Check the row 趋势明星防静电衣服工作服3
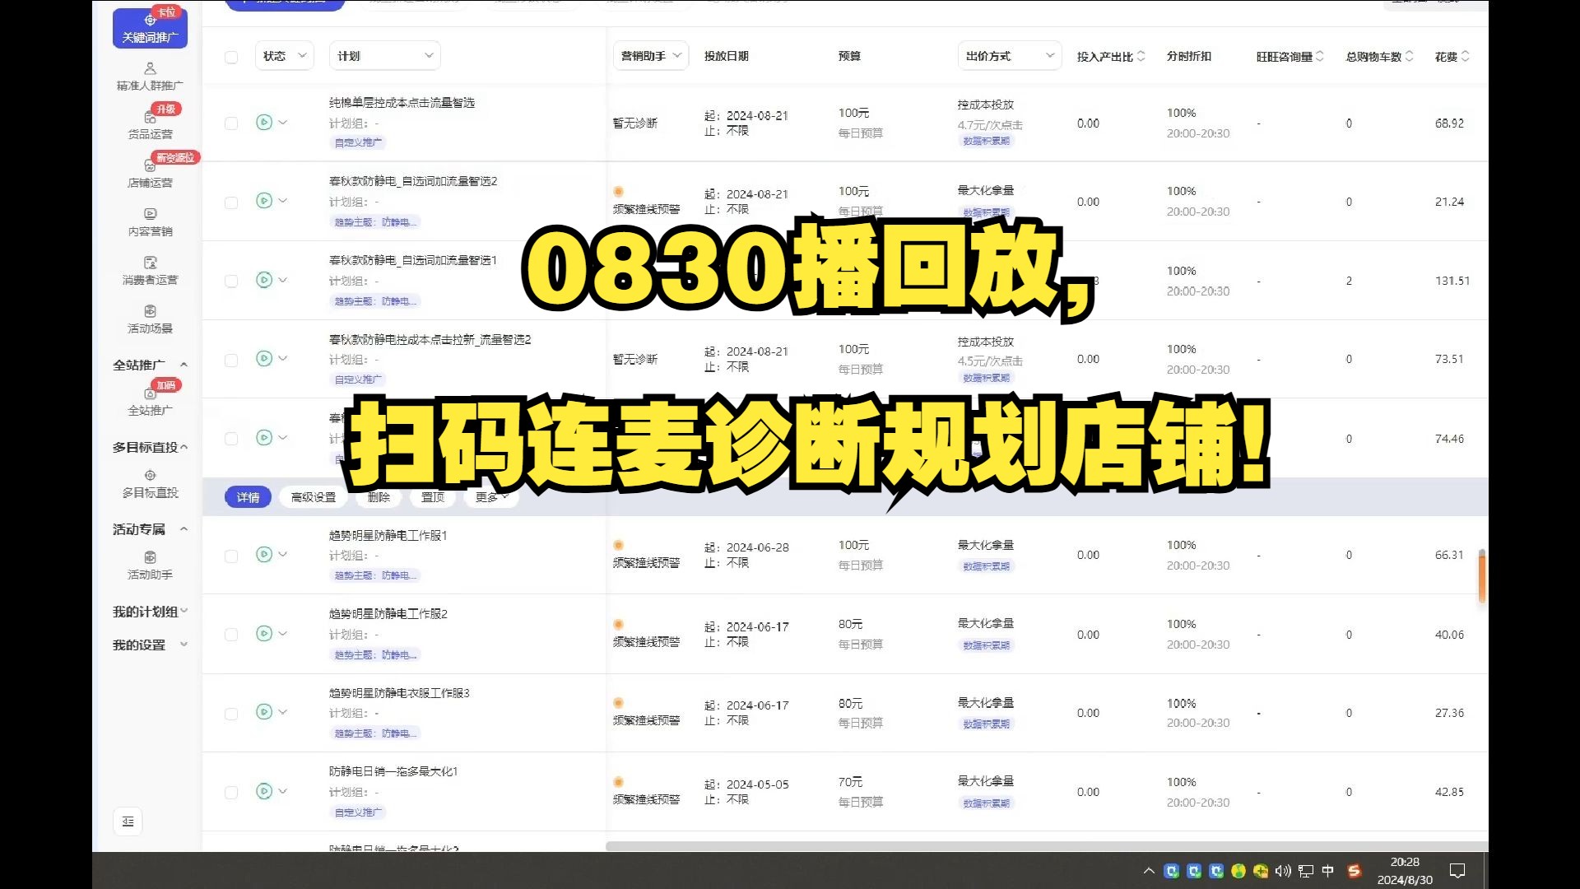Image resolution: width=1580 pixels, height=889 pixels. [x=231, y=714]
